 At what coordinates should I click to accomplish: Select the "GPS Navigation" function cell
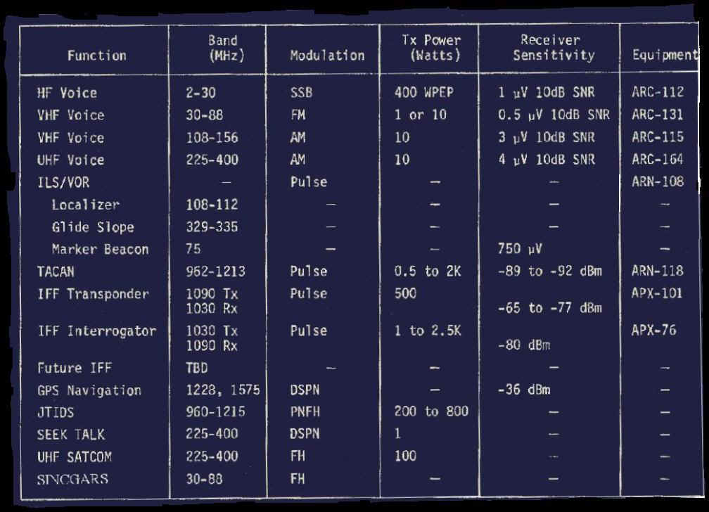tap(89, 390)
